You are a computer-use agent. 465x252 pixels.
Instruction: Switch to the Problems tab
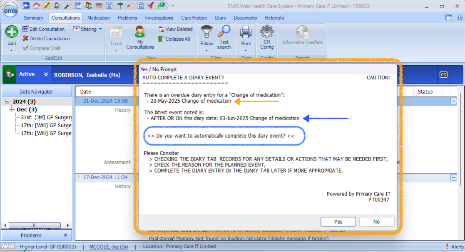click(x=127, y=18)
